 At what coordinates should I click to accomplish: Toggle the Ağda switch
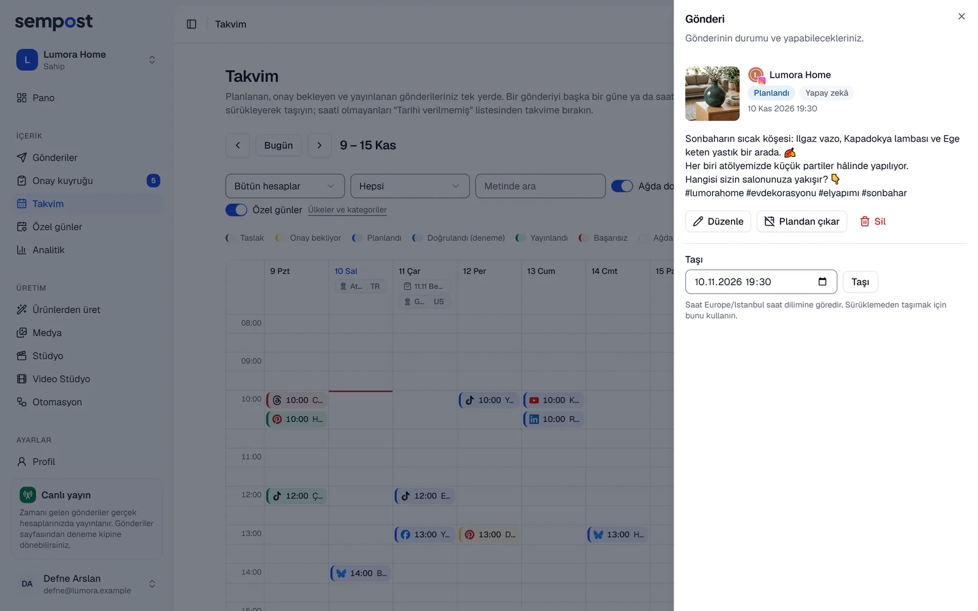(x=622, y=186)
